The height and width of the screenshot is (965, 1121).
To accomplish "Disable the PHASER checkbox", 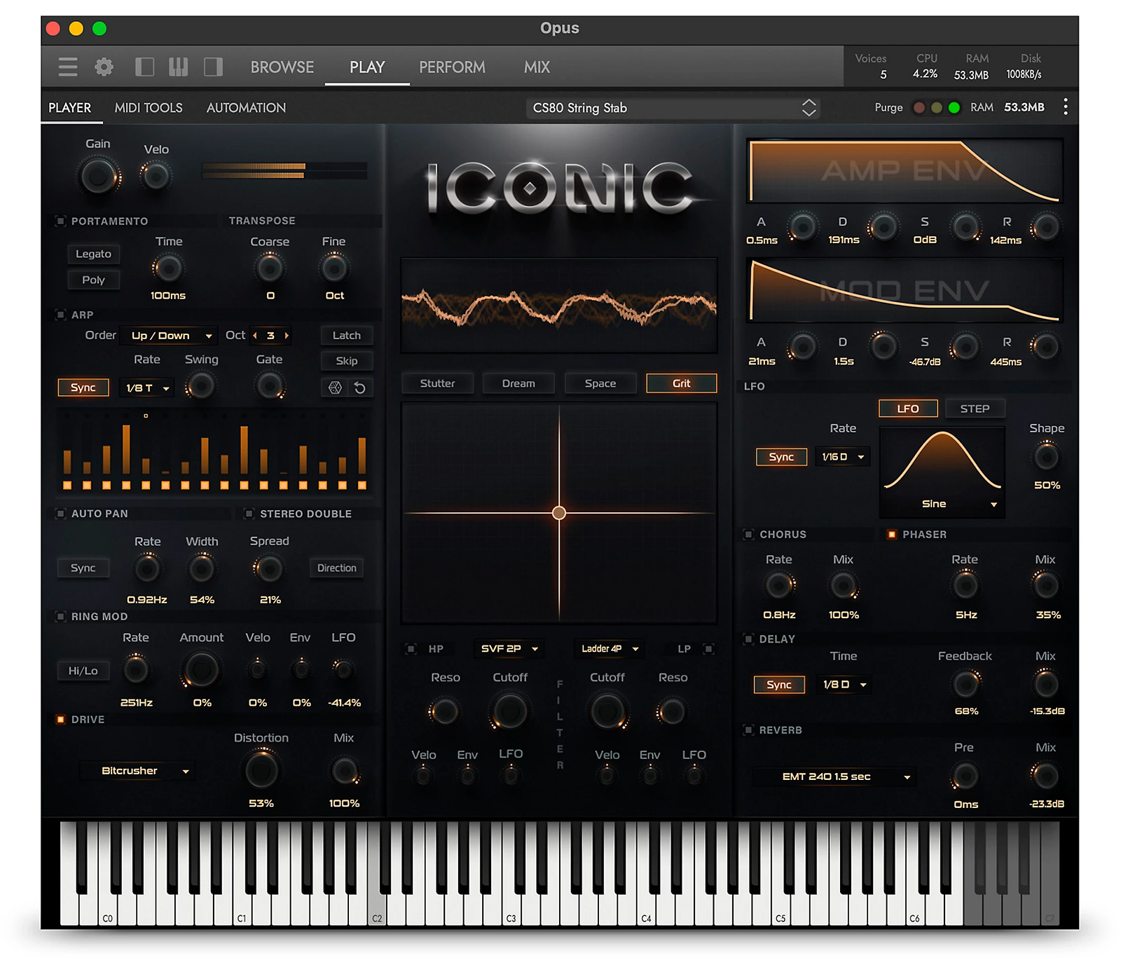I will point(892,535).
